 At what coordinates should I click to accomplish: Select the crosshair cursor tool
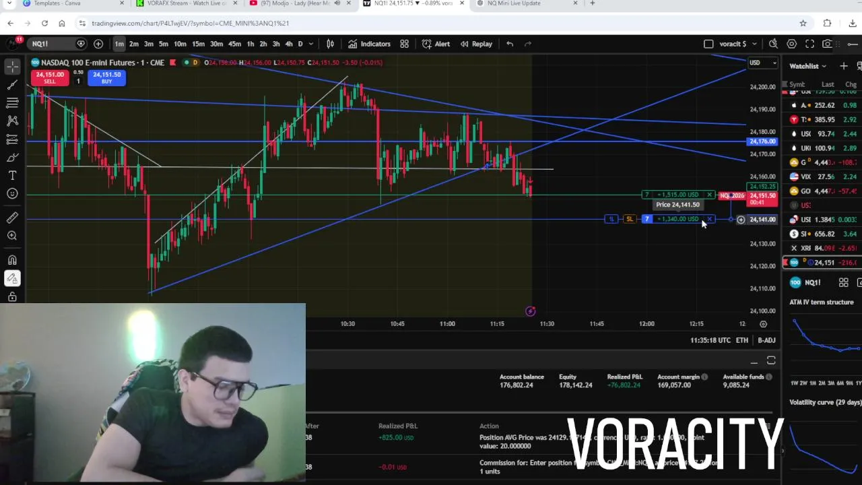tap(12, 66)
